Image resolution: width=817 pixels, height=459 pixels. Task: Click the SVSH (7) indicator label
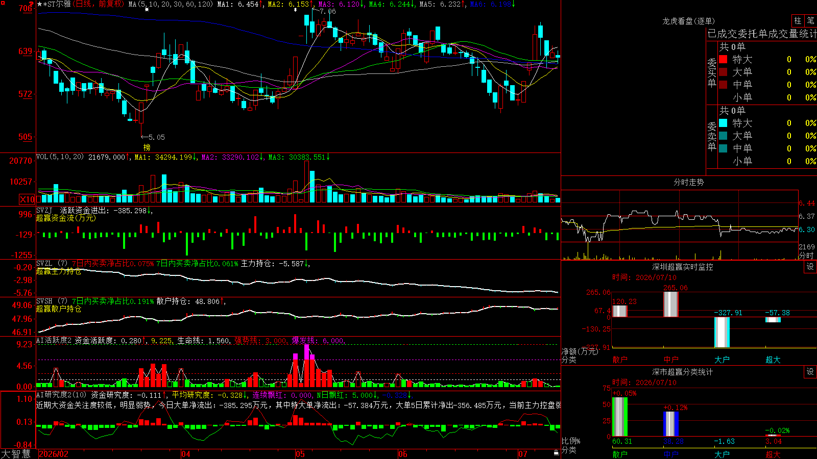[x=52, y=301]
